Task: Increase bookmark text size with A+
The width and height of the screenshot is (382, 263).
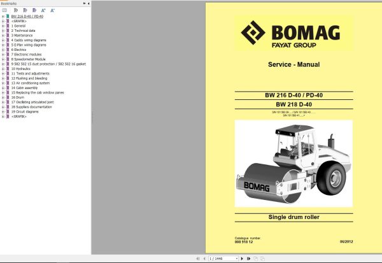Action: pos(43,10)
